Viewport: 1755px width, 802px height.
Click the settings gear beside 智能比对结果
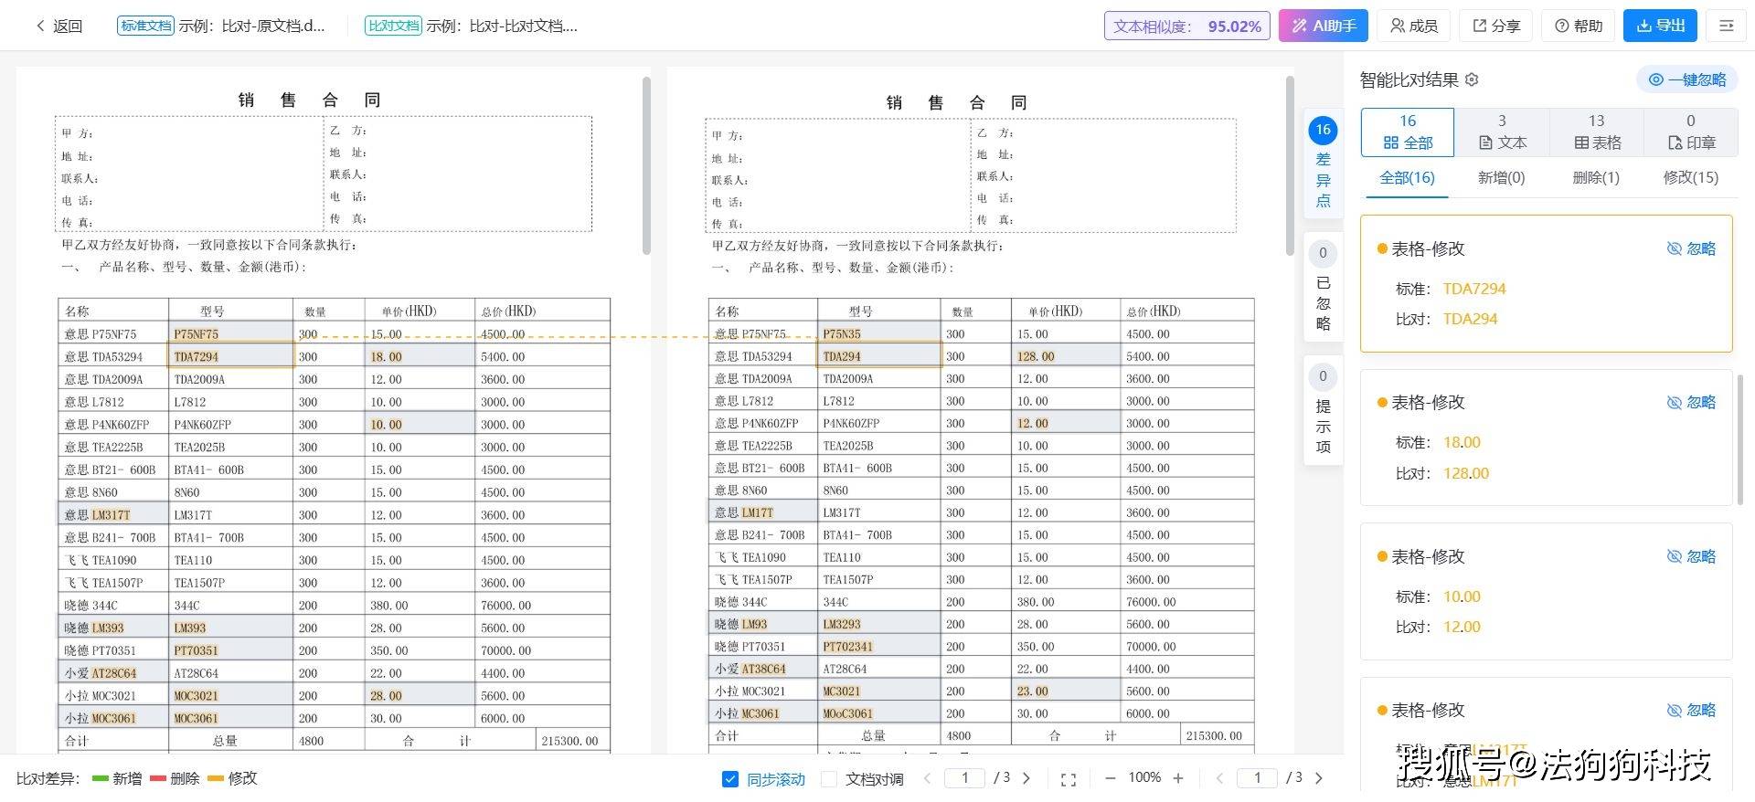click(1472, 80)
